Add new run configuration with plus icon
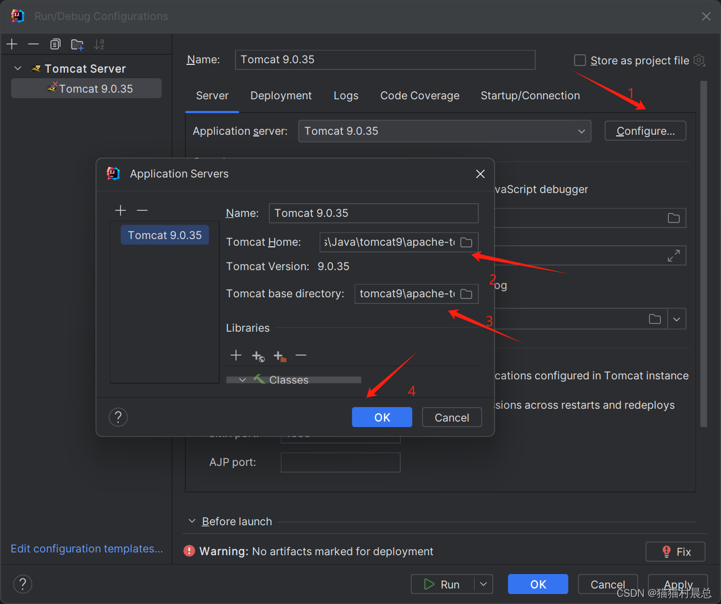Screen dimensions: 721x604 point(12,44)
